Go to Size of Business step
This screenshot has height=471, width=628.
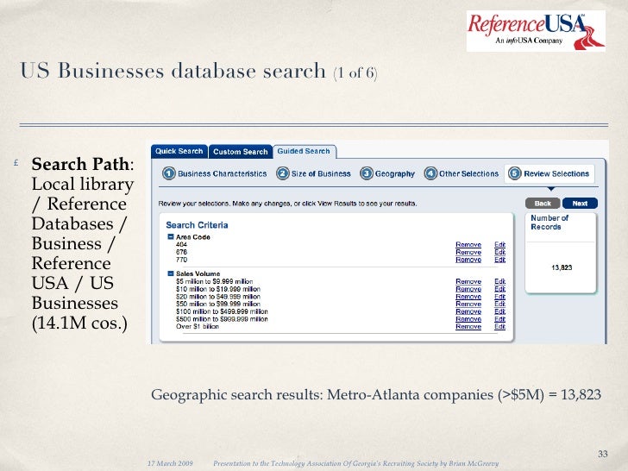tap(321, 174)
